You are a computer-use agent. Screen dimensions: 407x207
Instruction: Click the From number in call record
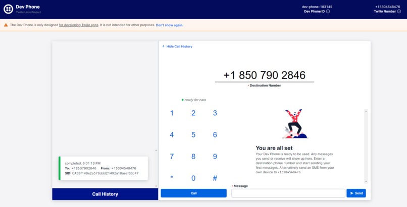[124, 168]
